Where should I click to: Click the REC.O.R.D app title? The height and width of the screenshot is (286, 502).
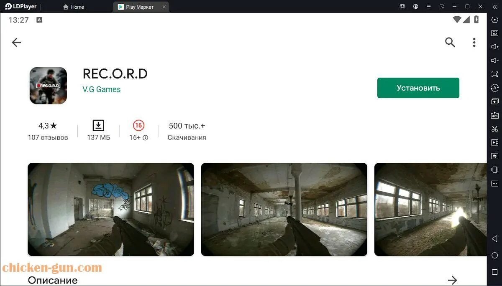(x=115, y=74)
